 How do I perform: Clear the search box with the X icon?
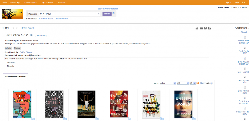click(x=99, y=14)
